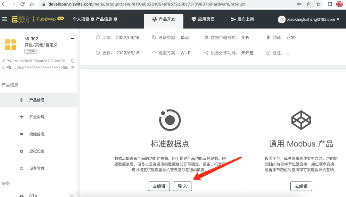The height and width of the screenshot is (197, 346).
Task: Click the 模组信息 grid icon
Action: tap(22, 134)
